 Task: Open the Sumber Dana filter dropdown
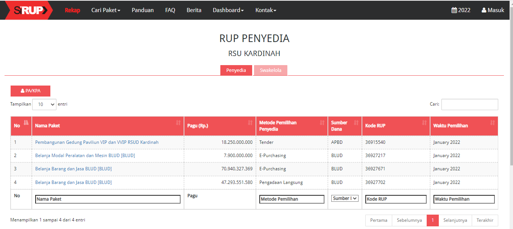pos(345,198)
